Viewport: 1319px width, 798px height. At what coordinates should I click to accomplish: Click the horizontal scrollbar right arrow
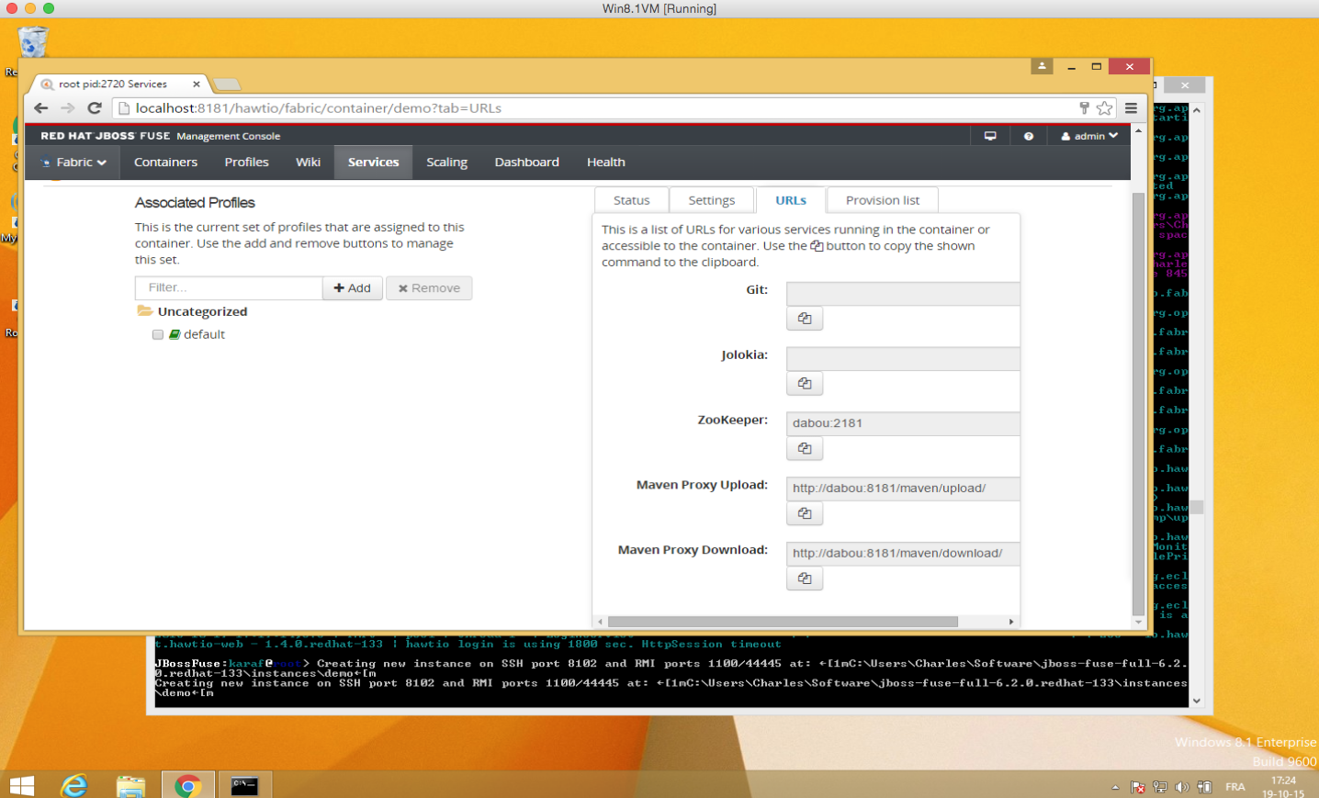coord(1011,622)
